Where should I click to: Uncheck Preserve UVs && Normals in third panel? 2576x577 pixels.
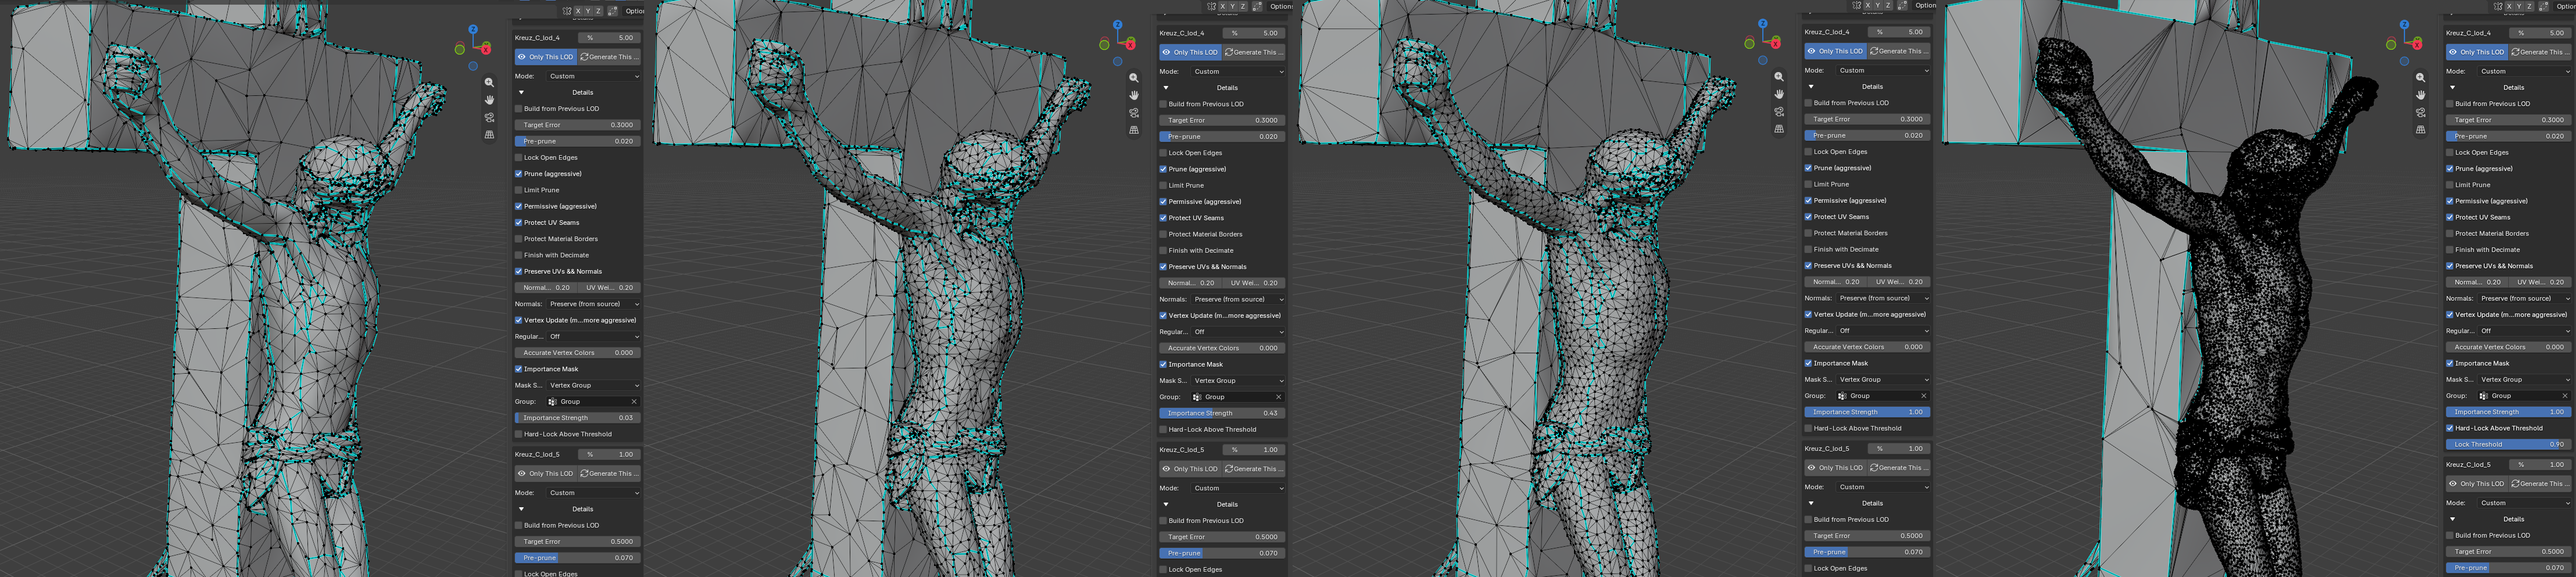point(1808,265)
